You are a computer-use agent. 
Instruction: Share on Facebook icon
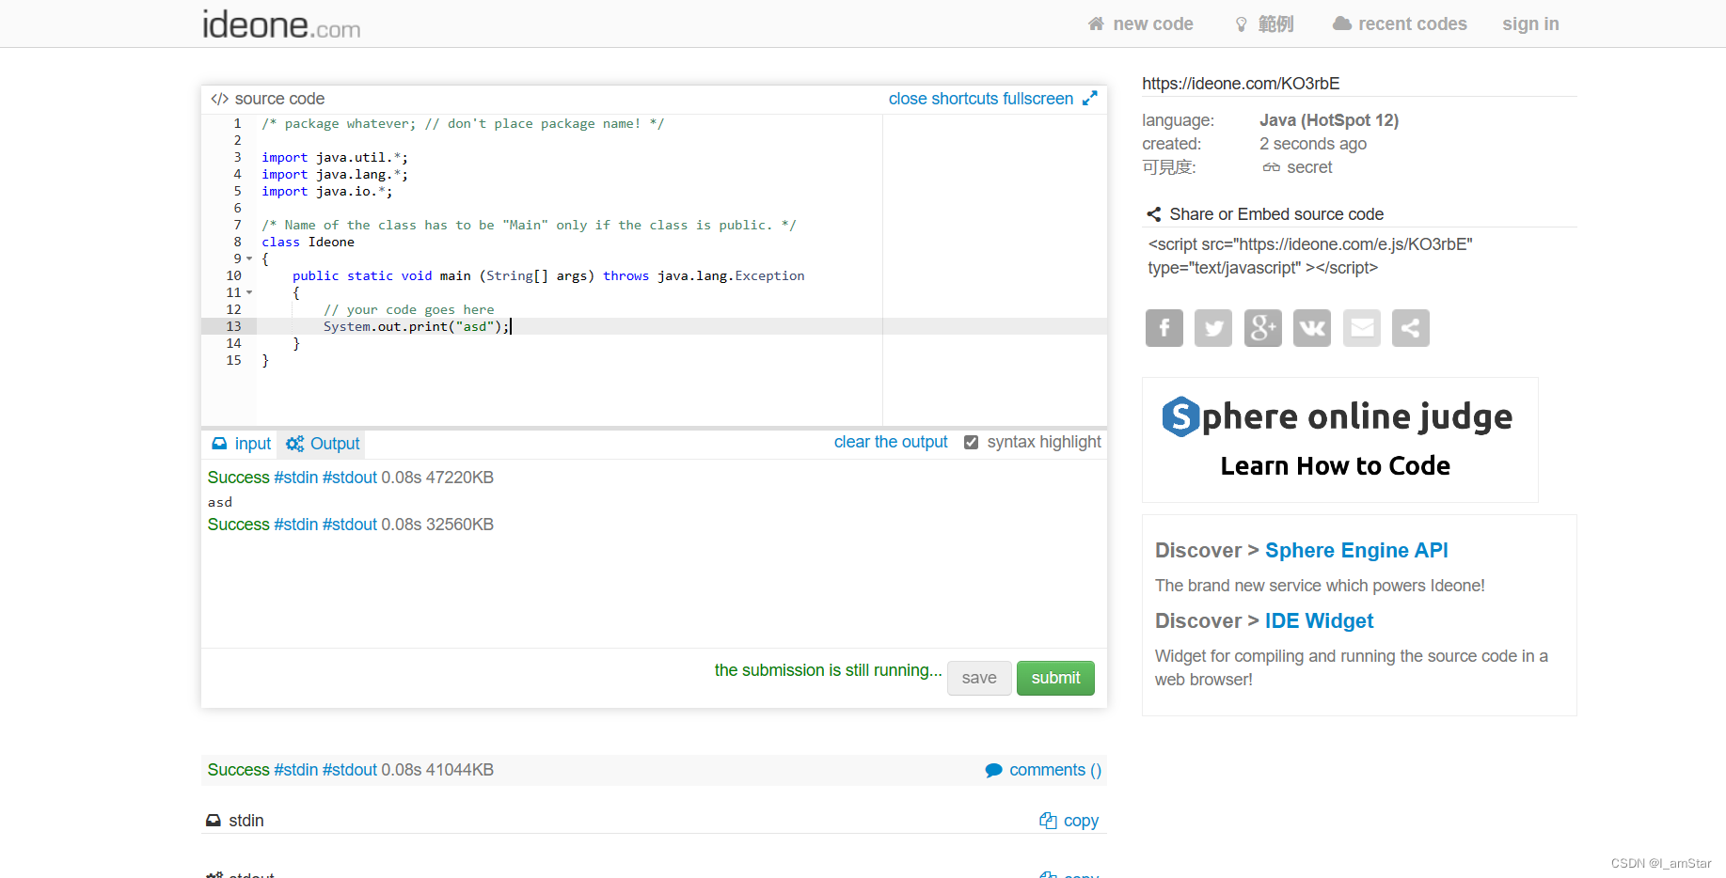[x=1164, y=328]
